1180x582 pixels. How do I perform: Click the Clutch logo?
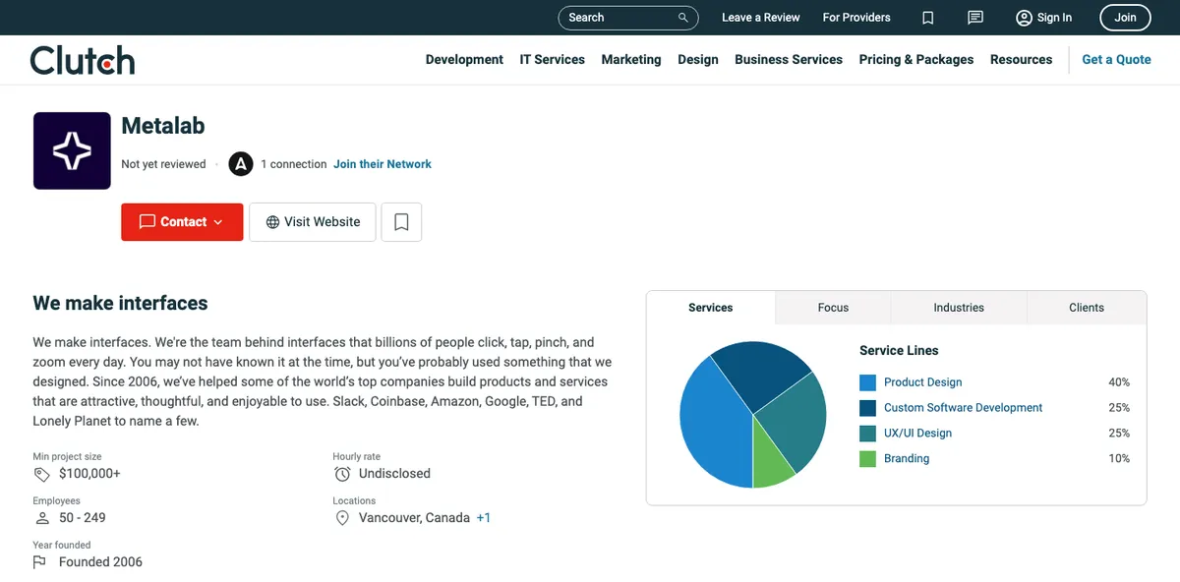(x=83, y=60)
